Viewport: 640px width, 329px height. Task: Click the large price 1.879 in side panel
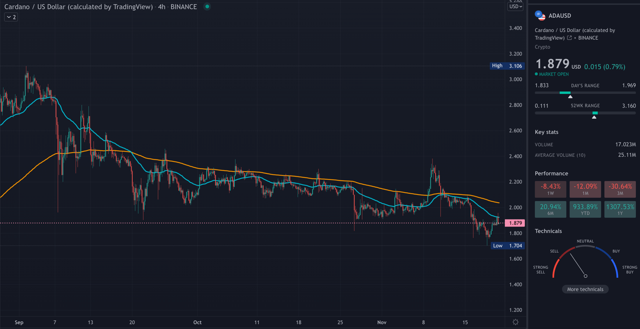[x=552, y=64]
